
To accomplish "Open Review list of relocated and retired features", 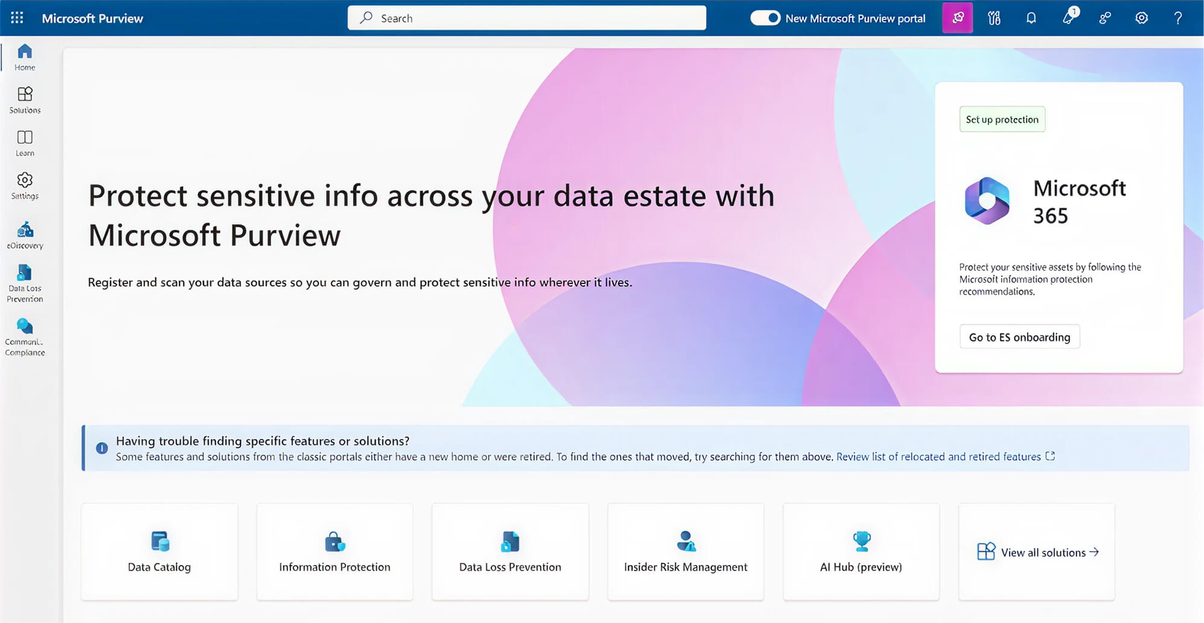I will point(938,457).
